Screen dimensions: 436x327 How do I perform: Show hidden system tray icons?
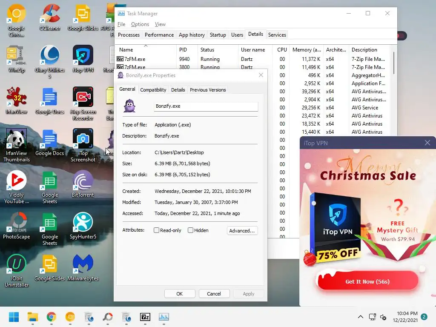coord(360,317)
